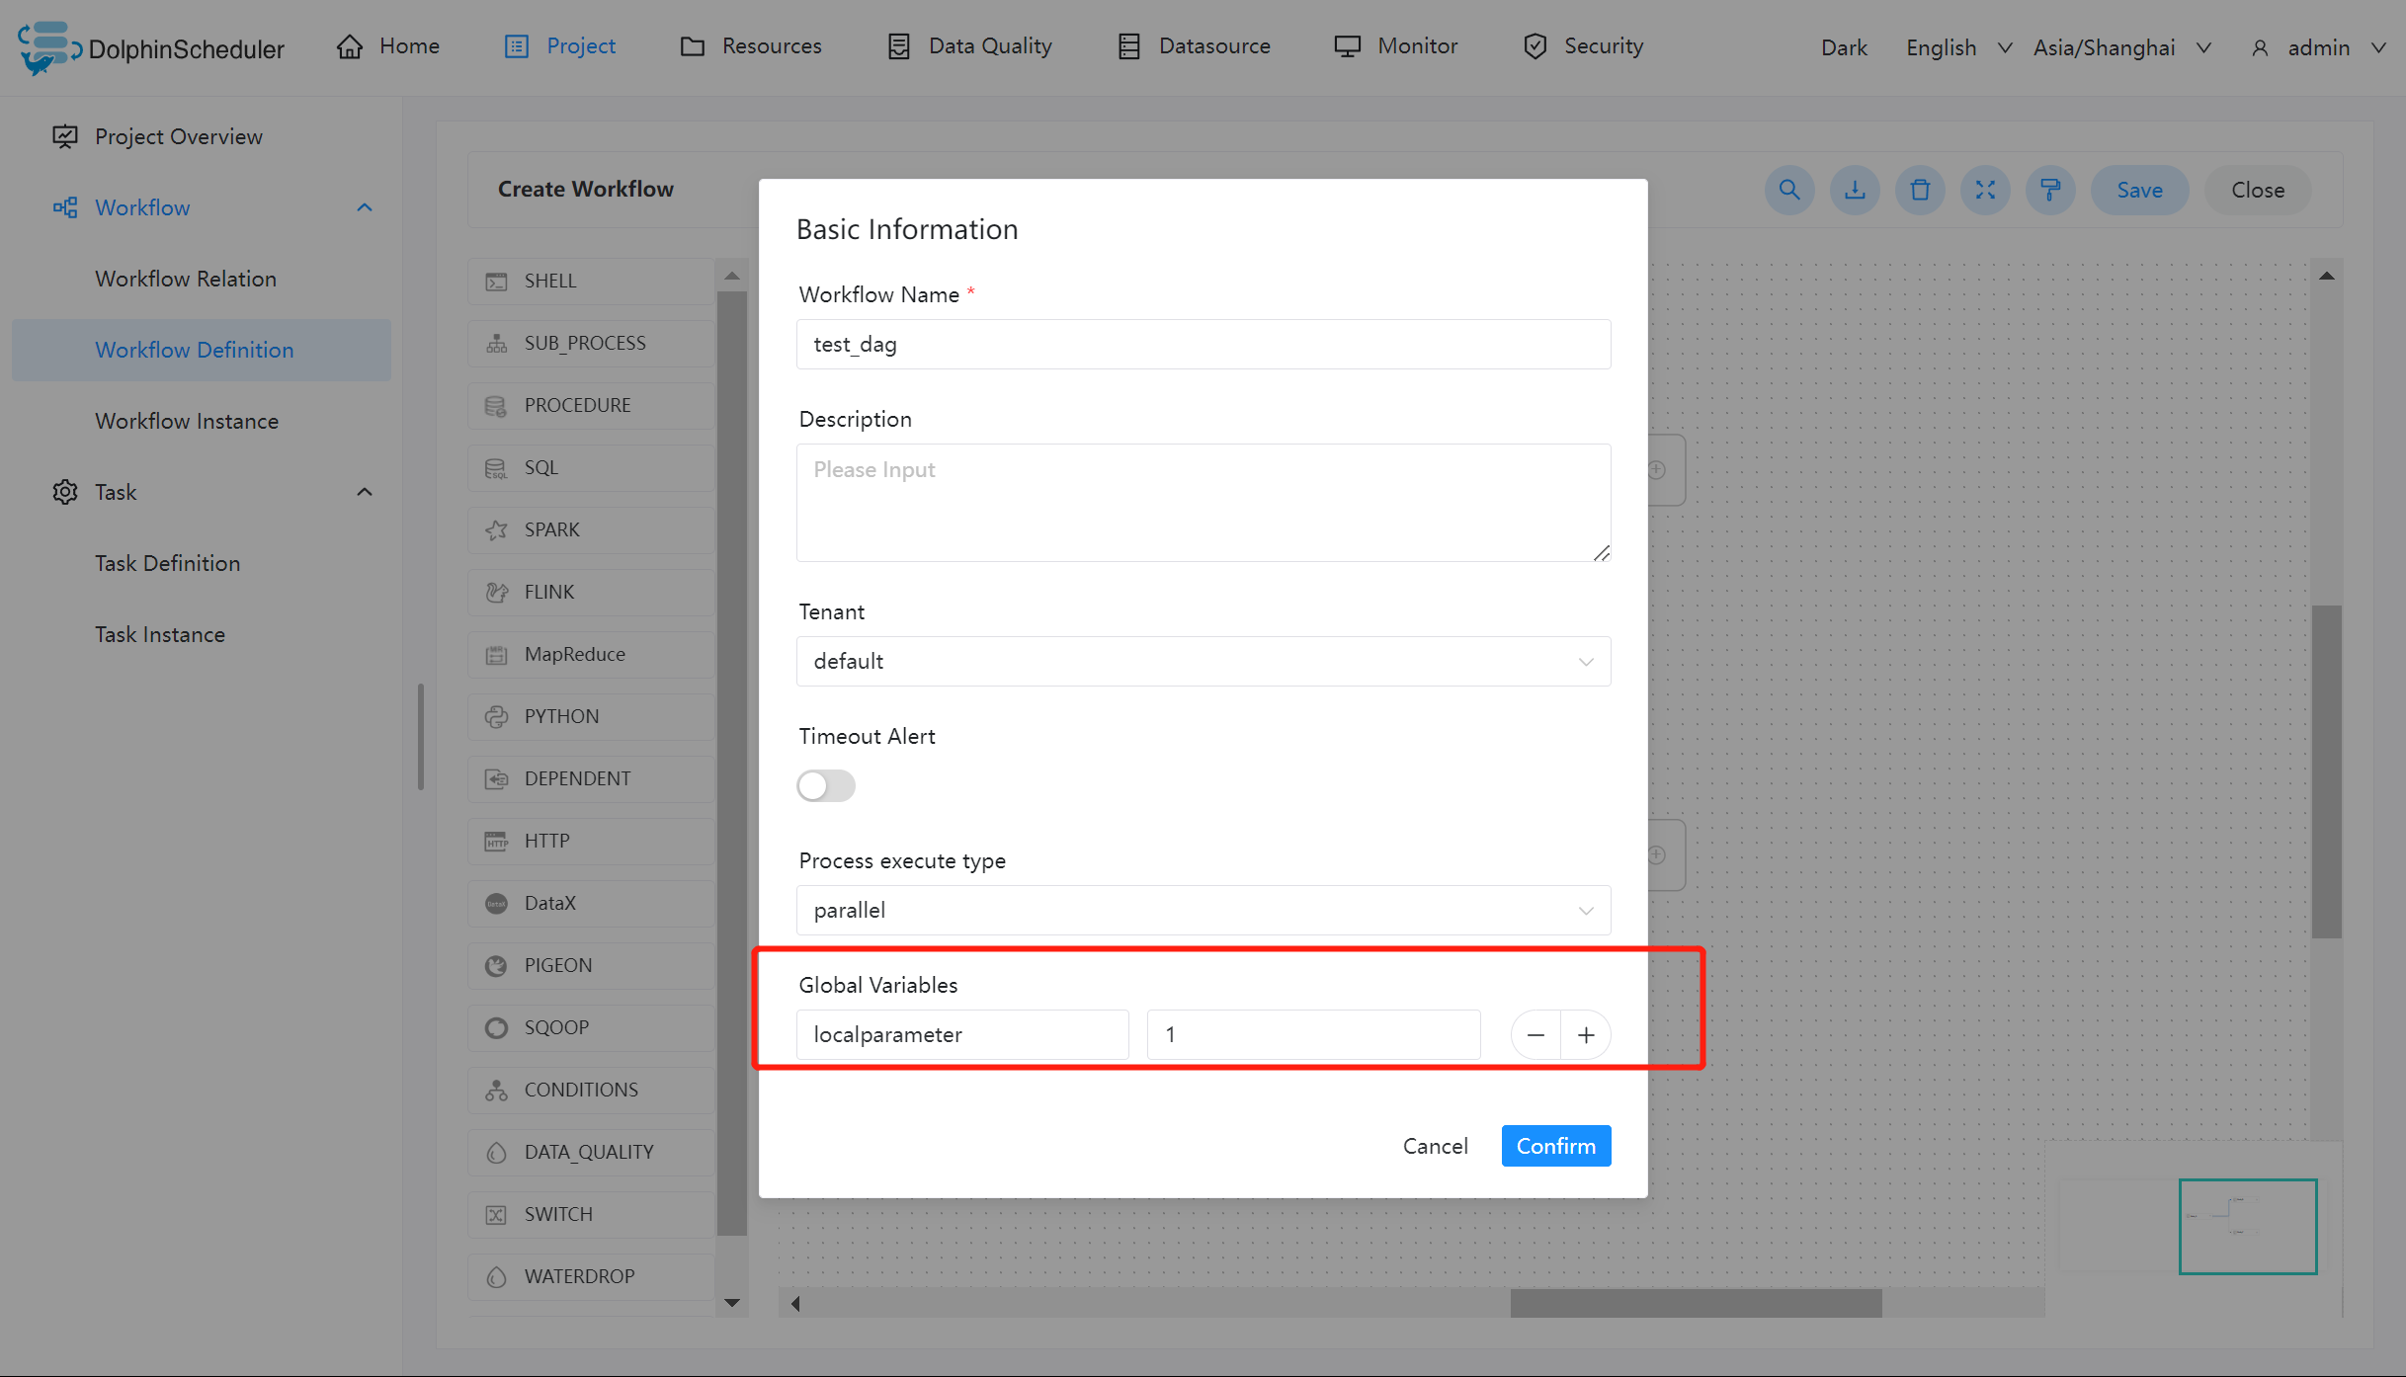Click the format DAG paint-roller icon

(2050, 190)
